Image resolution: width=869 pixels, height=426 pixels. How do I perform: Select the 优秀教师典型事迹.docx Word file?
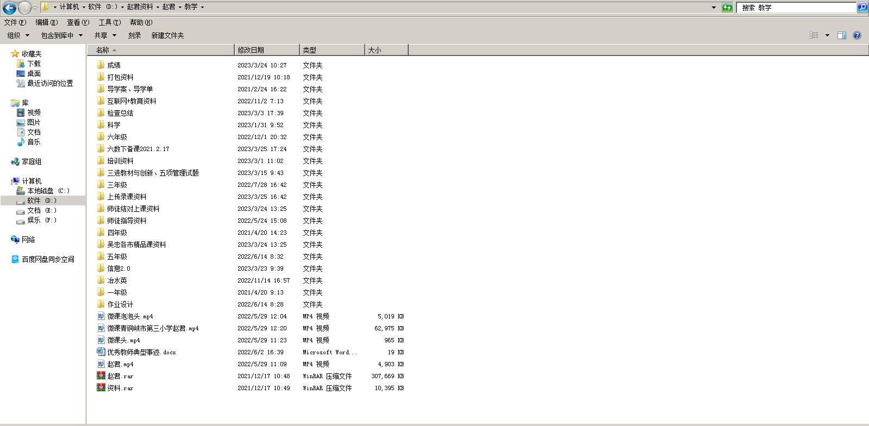[x=141, y=352]
